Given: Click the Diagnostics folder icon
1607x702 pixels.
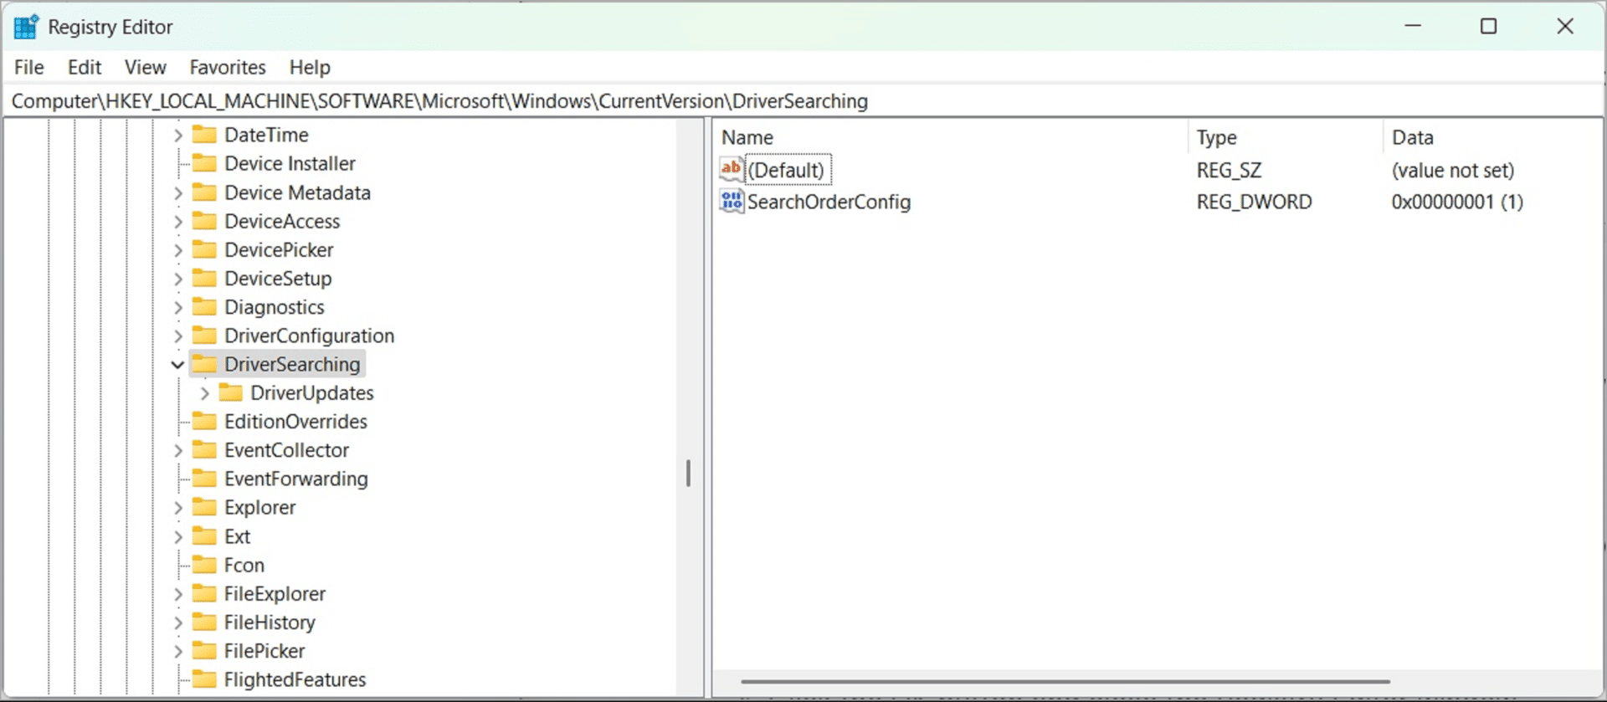Looking at the screenshot, I should pyautogui.click(x=204, y=307).
